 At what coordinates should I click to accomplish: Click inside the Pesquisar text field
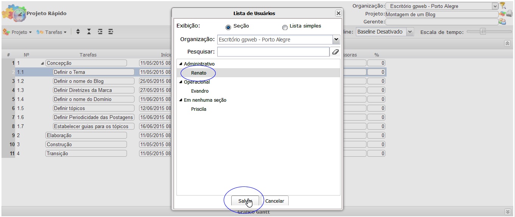273,52
